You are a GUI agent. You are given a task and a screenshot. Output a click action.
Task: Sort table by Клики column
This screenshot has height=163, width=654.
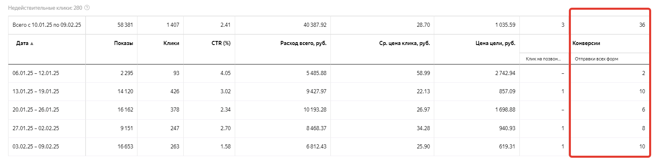pyautogui.click(x=171, y=43)
